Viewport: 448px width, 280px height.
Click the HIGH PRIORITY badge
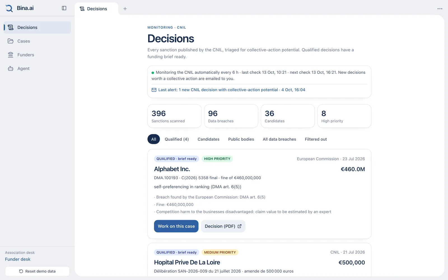[217, 159]
